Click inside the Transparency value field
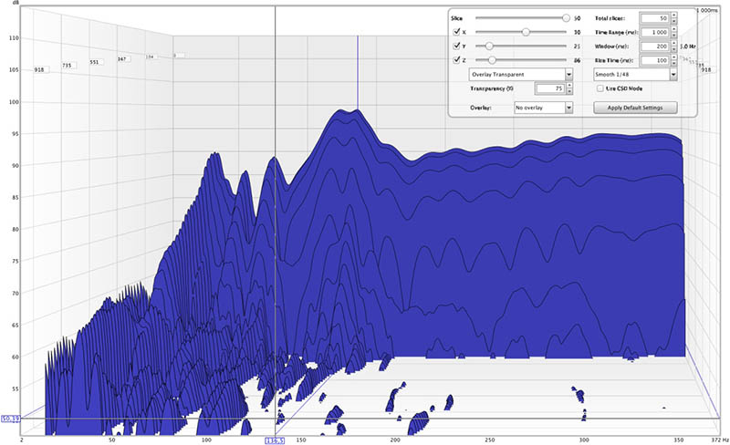 click(x=549, y=88)
